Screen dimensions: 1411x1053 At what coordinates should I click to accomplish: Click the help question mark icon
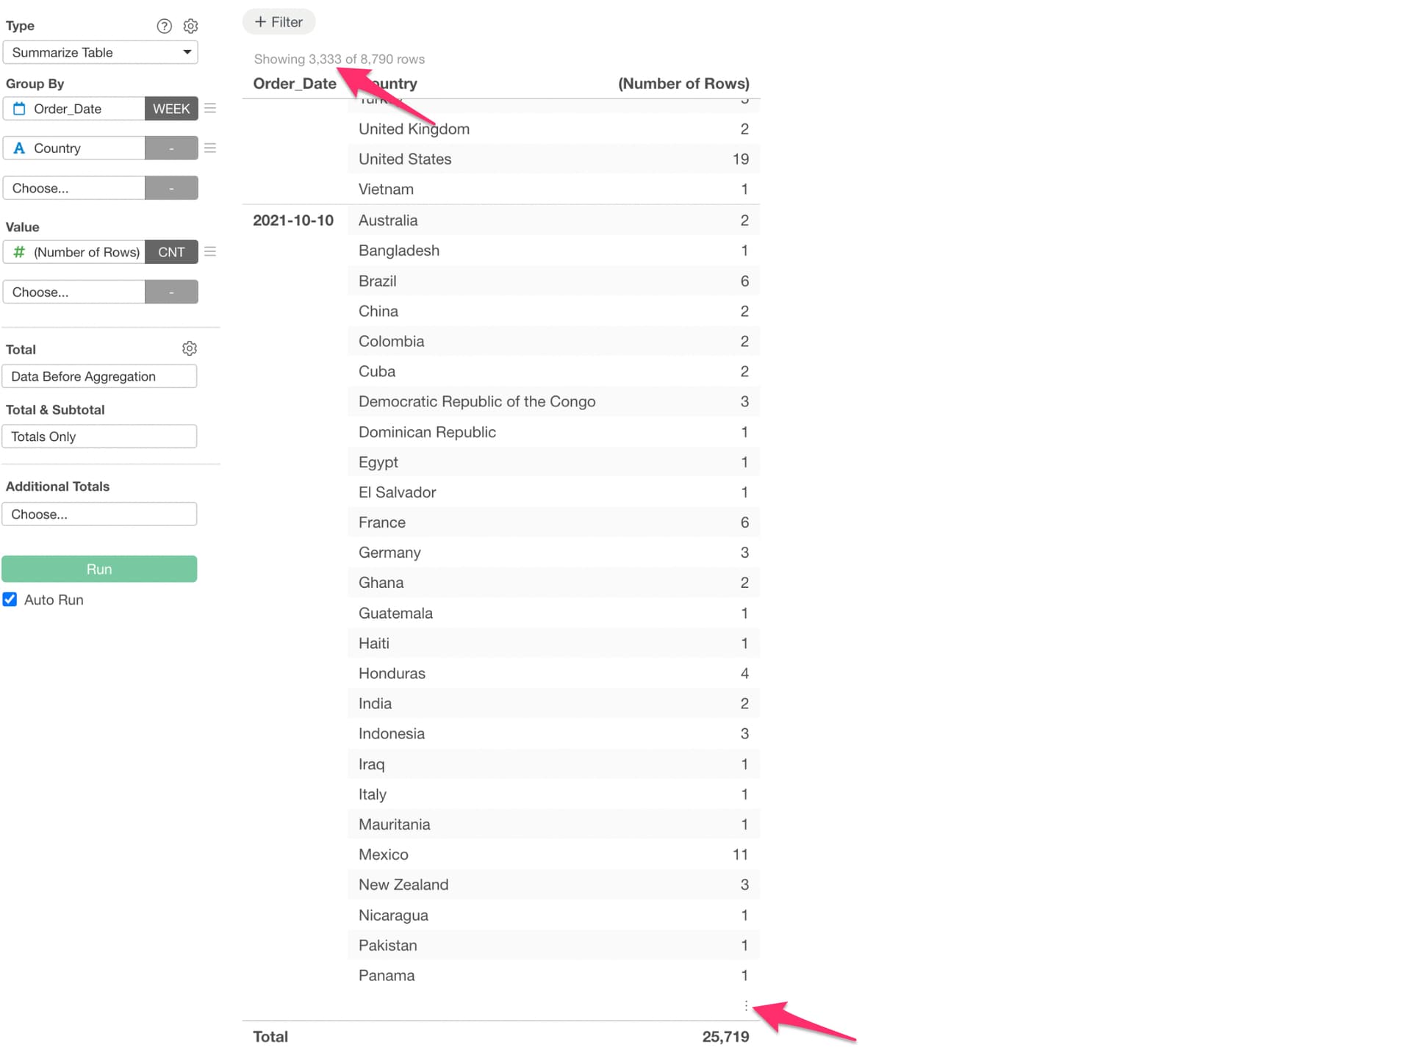[164, 26]
